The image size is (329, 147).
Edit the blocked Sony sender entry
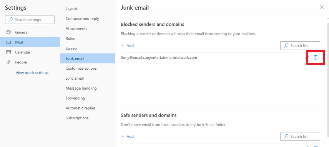coord(307,57)
